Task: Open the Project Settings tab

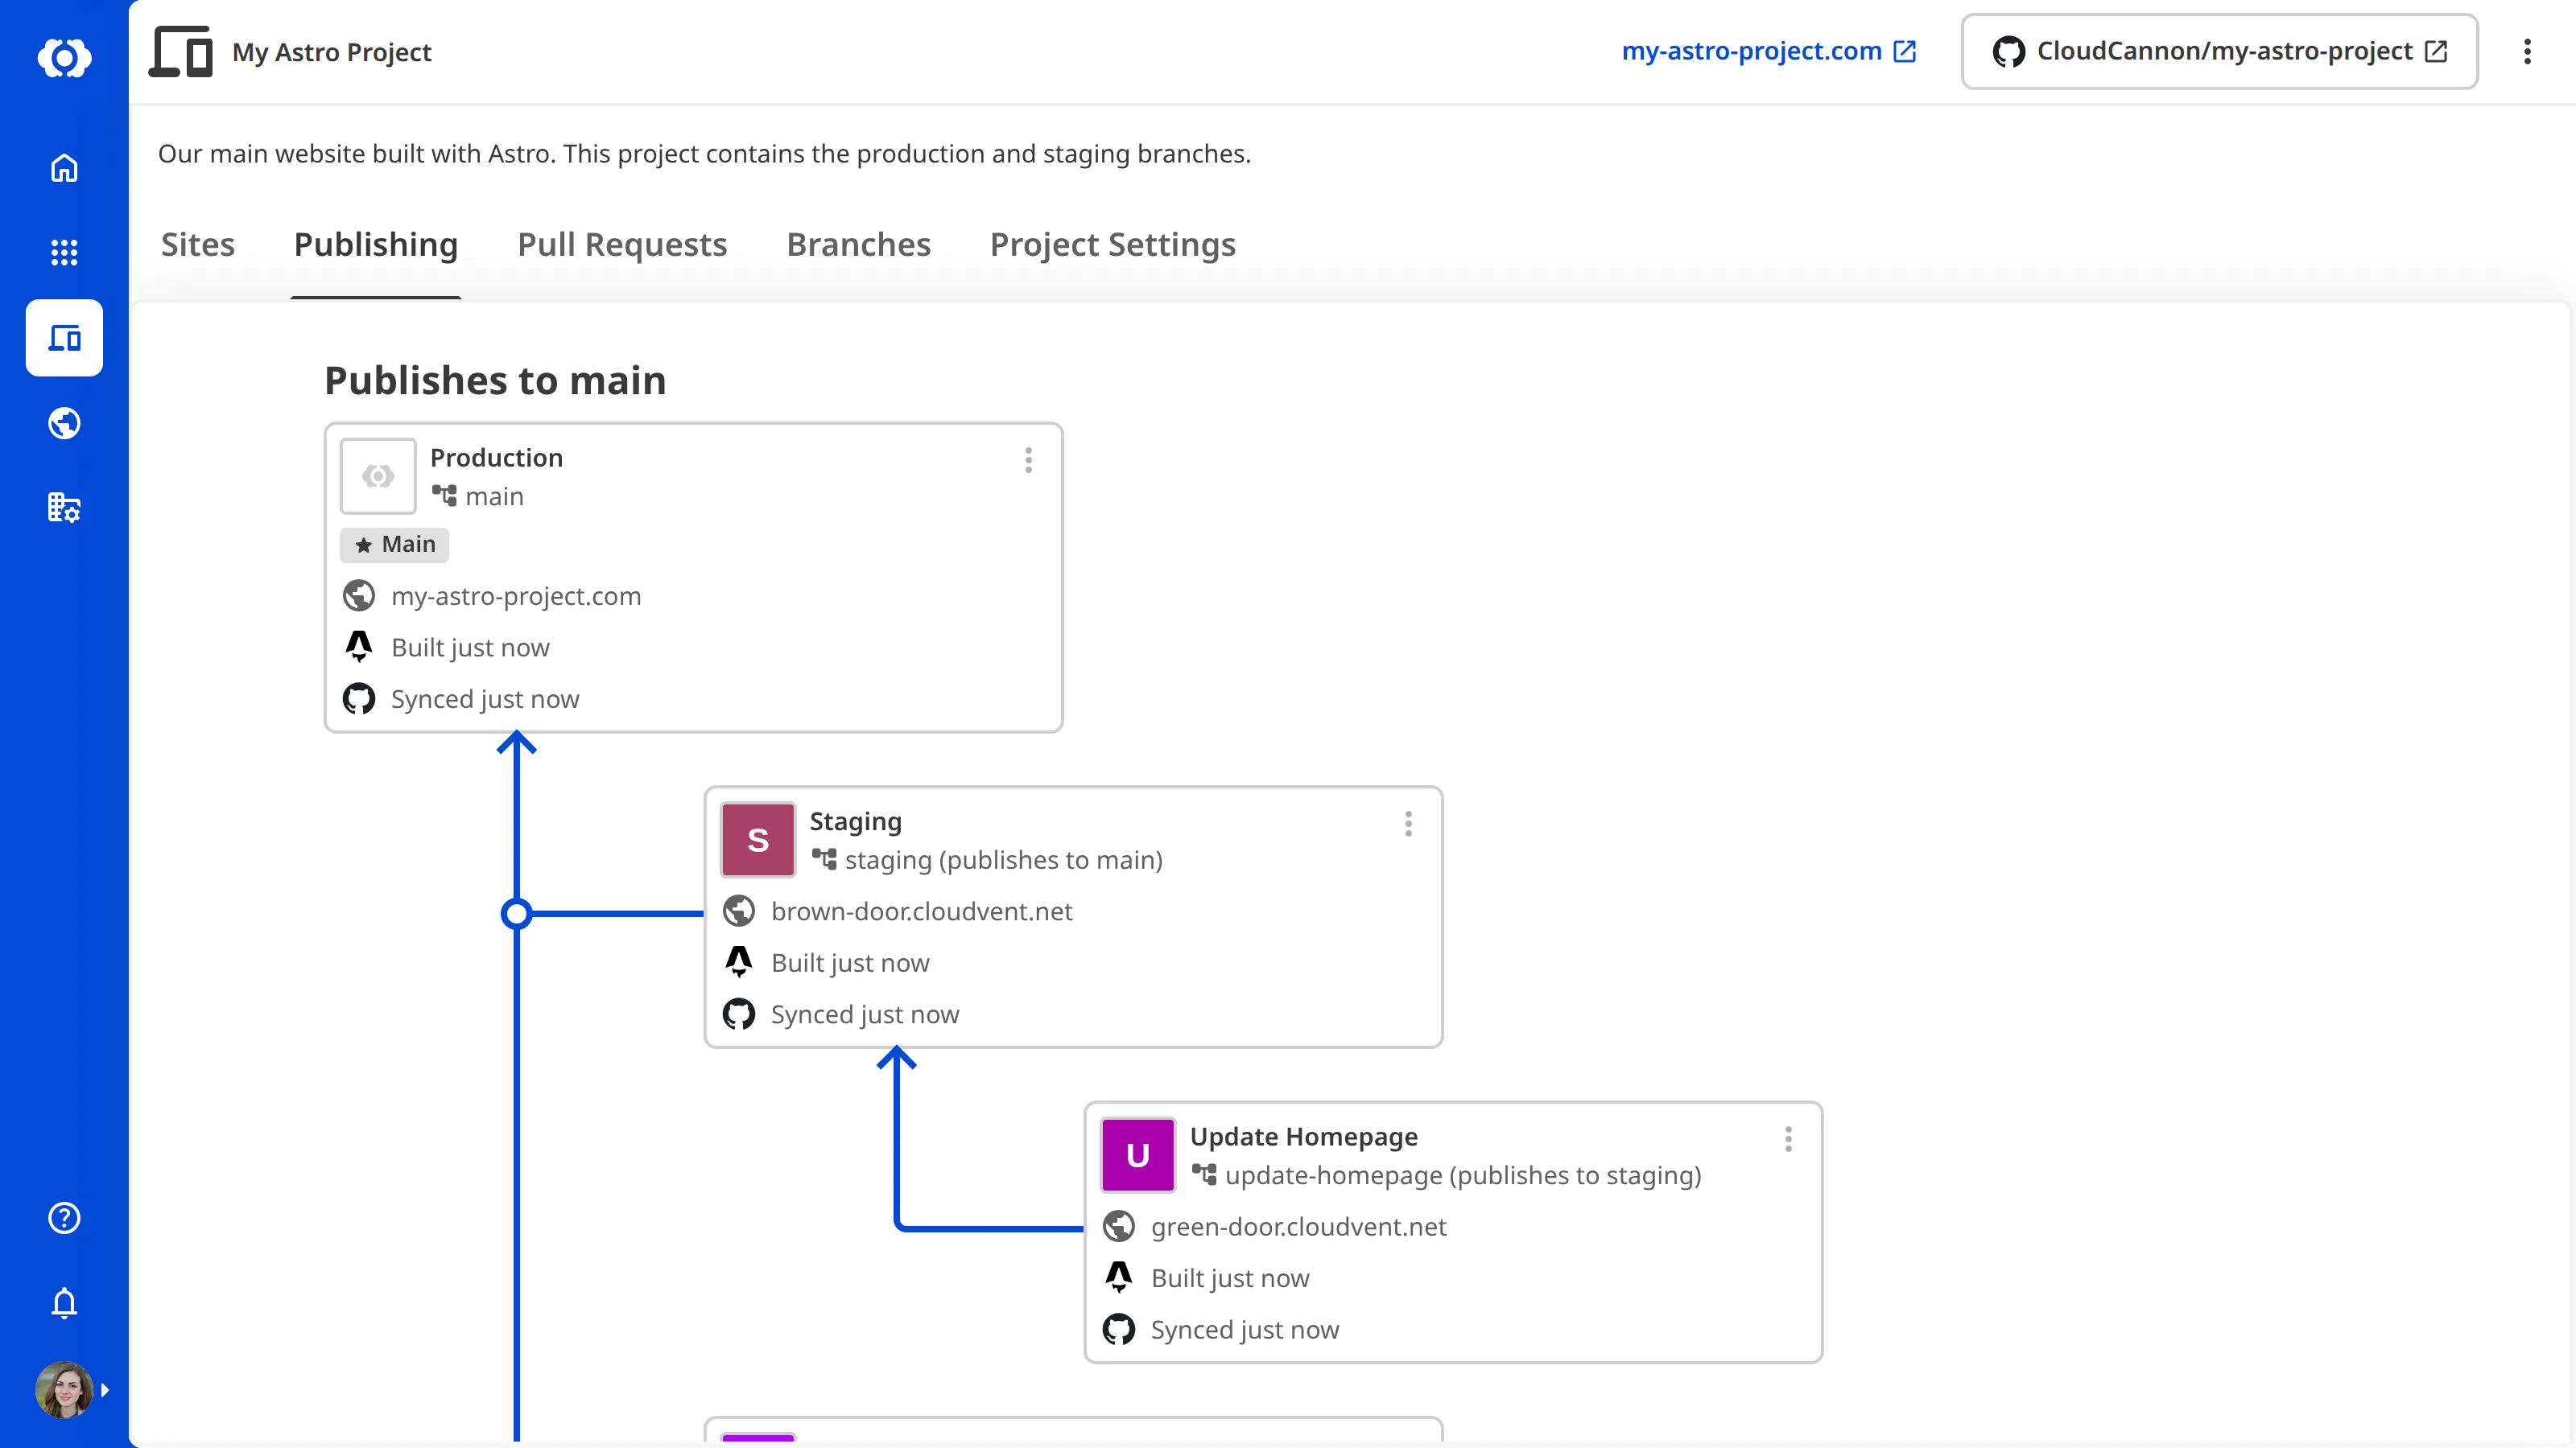Action: (1112, 244)
